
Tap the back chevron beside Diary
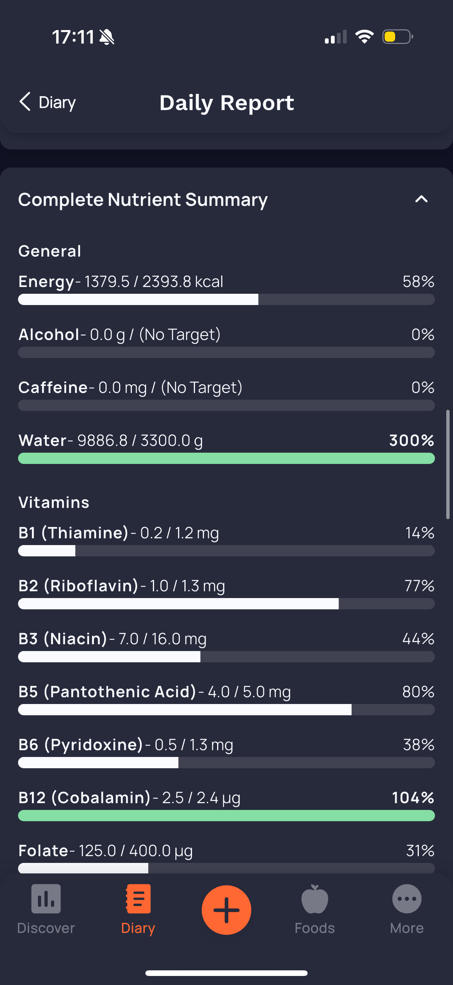coord(25,102)
